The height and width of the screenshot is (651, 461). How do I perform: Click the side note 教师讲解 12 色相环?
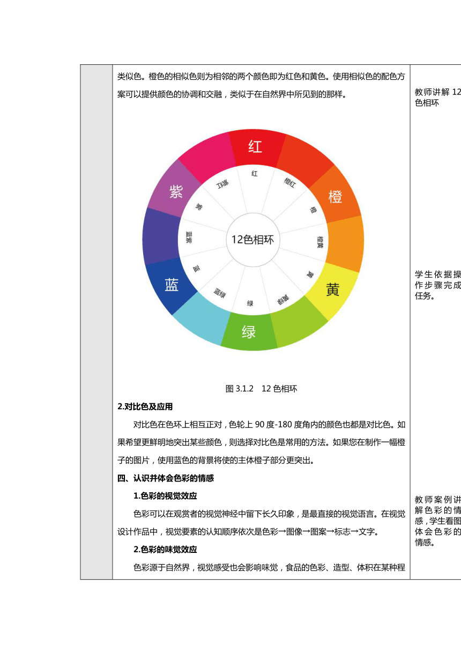pyautogui.click(x=437, y=97)
